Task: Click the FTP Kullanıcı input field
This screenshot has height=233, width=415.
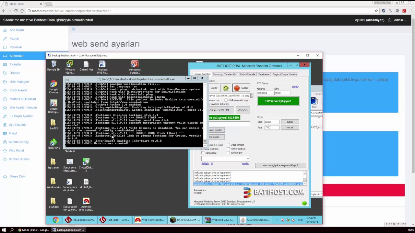Action: 265,93
